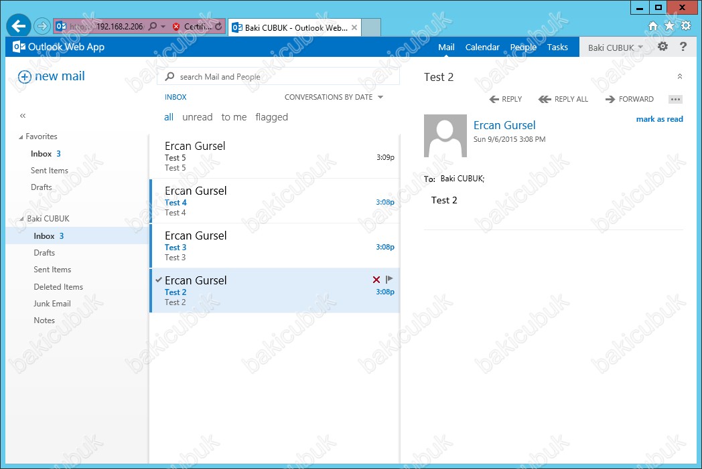Click in the search Mail and People field
The width and height of the screenshot is (702, 469).
pos(278,76)
